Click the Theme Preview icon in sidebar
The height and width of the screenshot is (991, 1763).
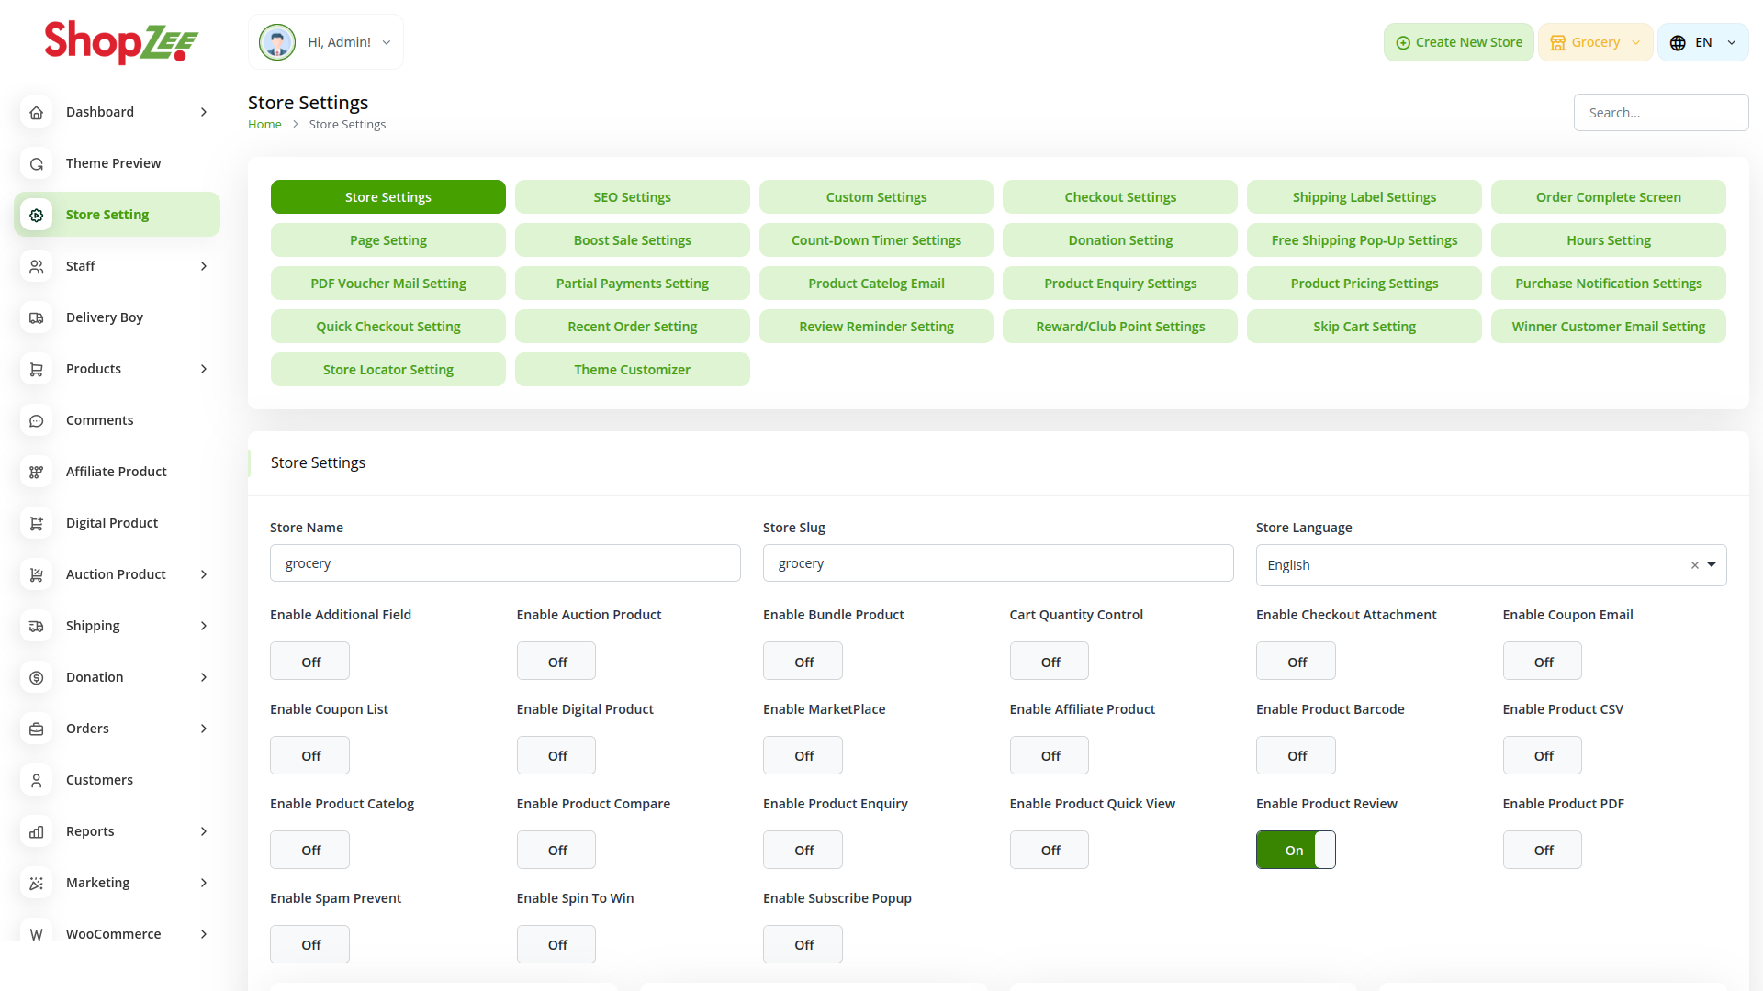click(37, 163)
